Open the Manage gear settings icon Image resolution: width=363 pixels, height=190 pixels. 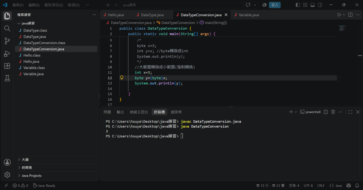point(7,175)
